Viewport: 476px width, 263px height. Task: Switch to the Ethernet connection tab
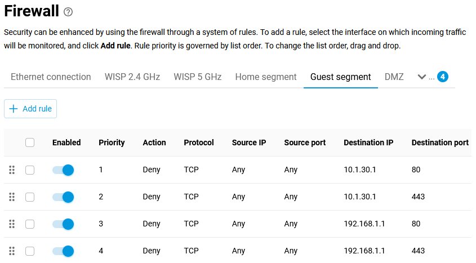coord(51,77)
